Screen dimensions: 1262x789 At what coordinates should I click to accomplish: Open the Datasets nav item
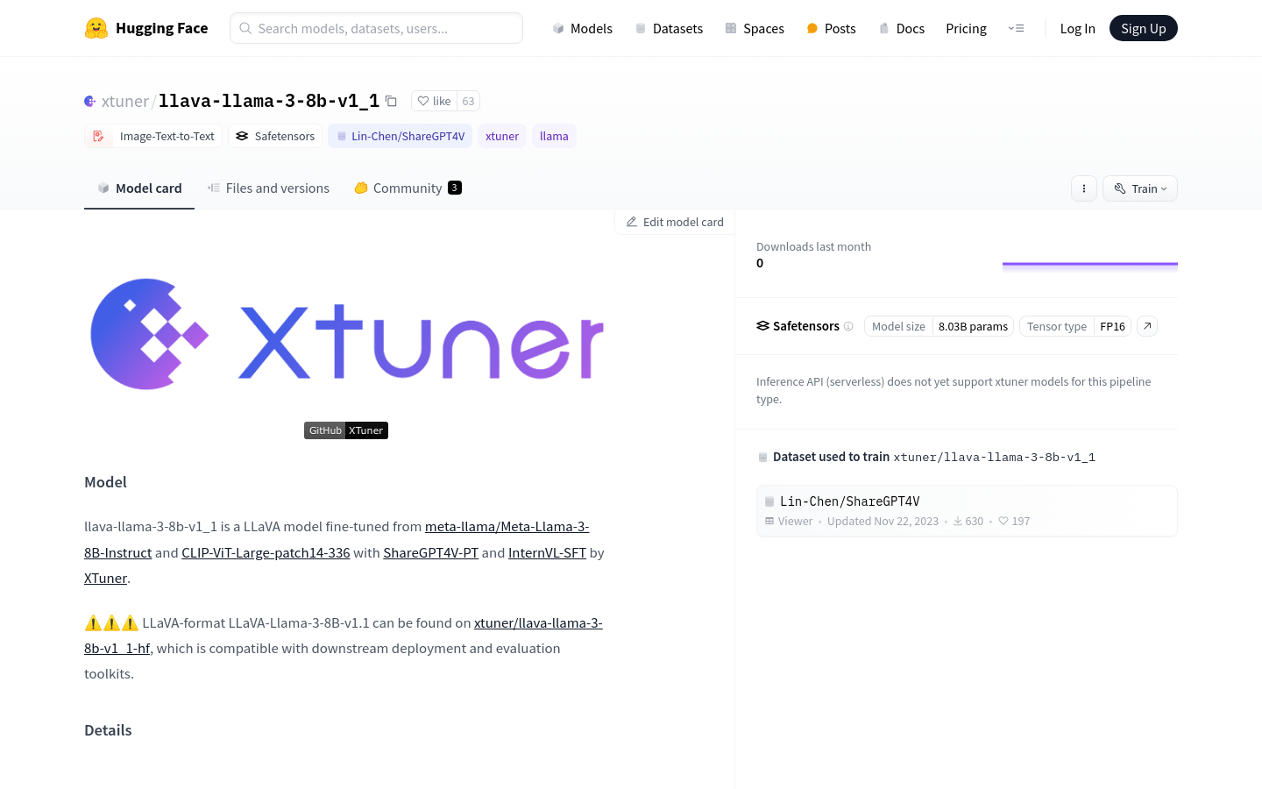coord(669,28)
